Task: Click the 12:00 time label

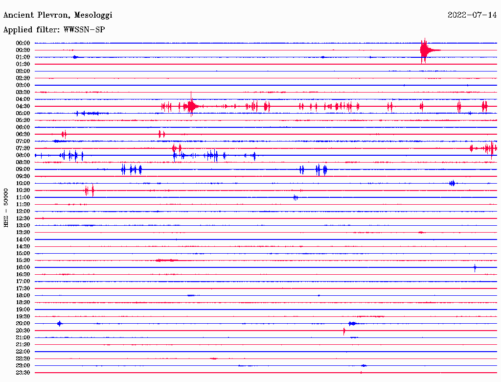Action: coord(23,211)
